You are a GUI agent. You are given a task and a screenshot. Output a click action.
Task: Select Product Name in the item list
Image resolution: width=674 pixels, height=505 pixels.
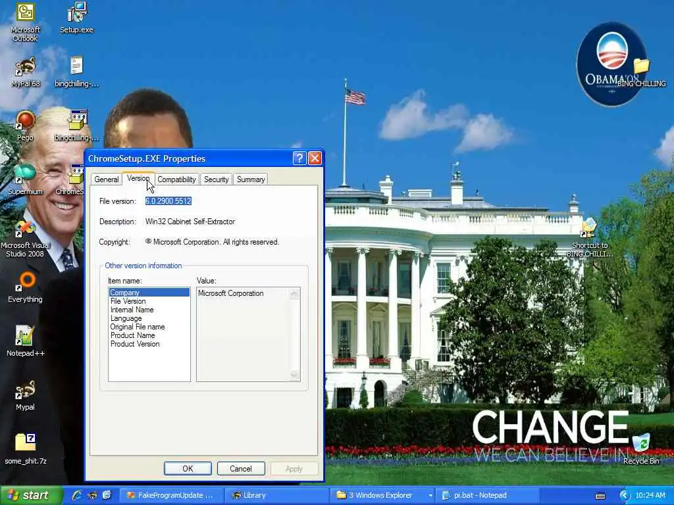(149, 335)
